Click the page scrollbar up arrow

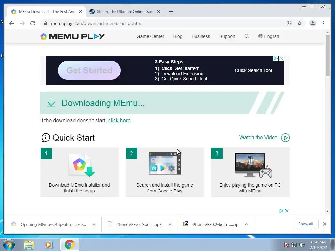coord(327,32)
